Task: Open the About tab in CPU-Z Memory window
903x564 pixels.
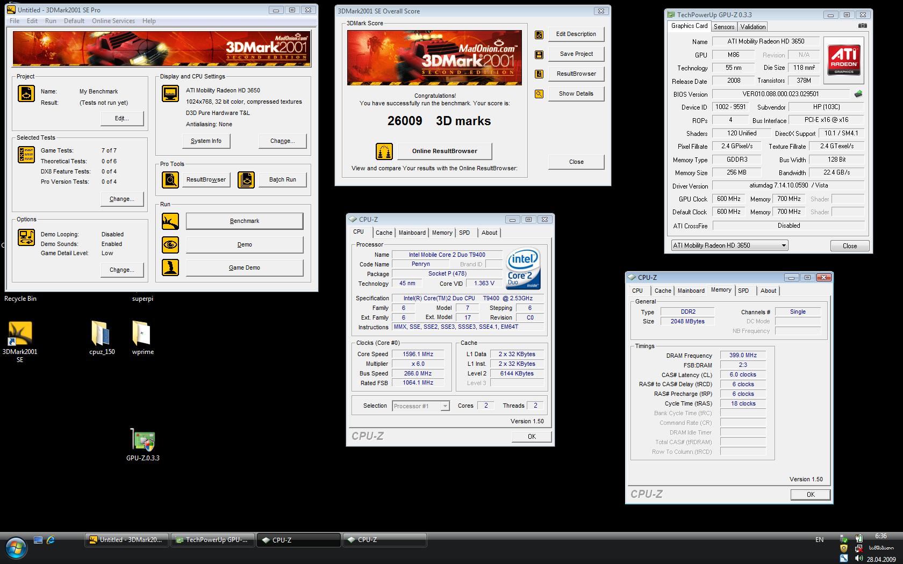Action: point(768,291)
